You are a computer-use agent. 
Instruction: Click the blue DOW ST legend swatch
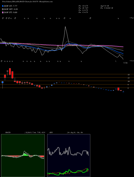click(3, 6)
